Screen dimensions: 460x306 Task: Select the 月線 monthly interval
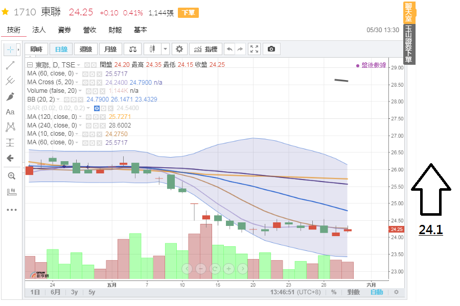point(110,49)
